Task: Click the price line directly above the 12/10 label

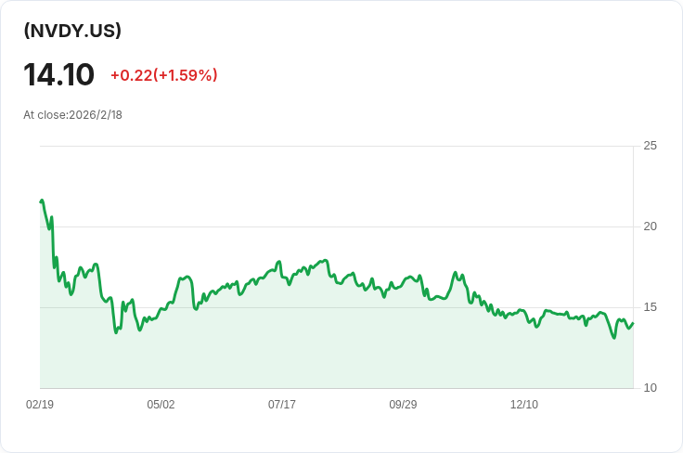Action: coord(524,312)
